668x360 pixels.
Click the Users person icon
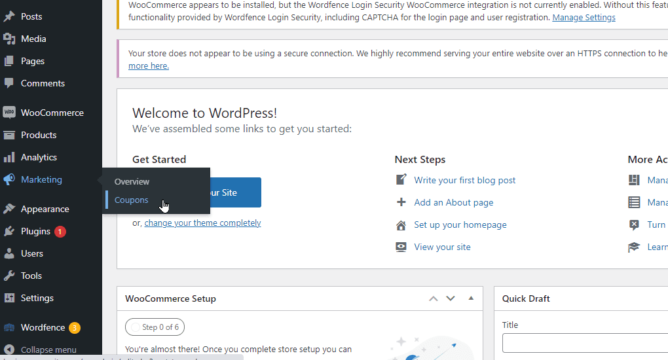[9, 253]
